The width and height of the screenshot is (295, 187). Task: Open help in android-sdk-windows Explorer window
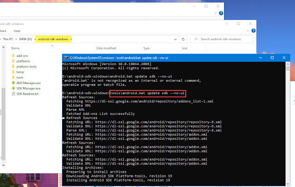(x=254, y=30)
